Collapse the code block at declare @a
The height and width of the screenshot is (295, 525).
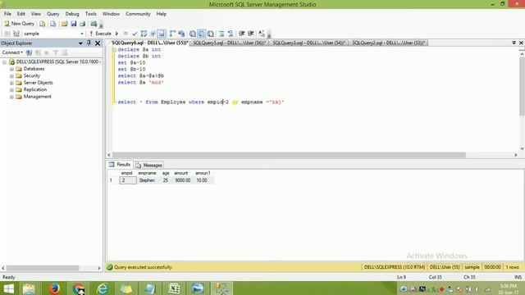pyautogui.click(x=114, y=50)
